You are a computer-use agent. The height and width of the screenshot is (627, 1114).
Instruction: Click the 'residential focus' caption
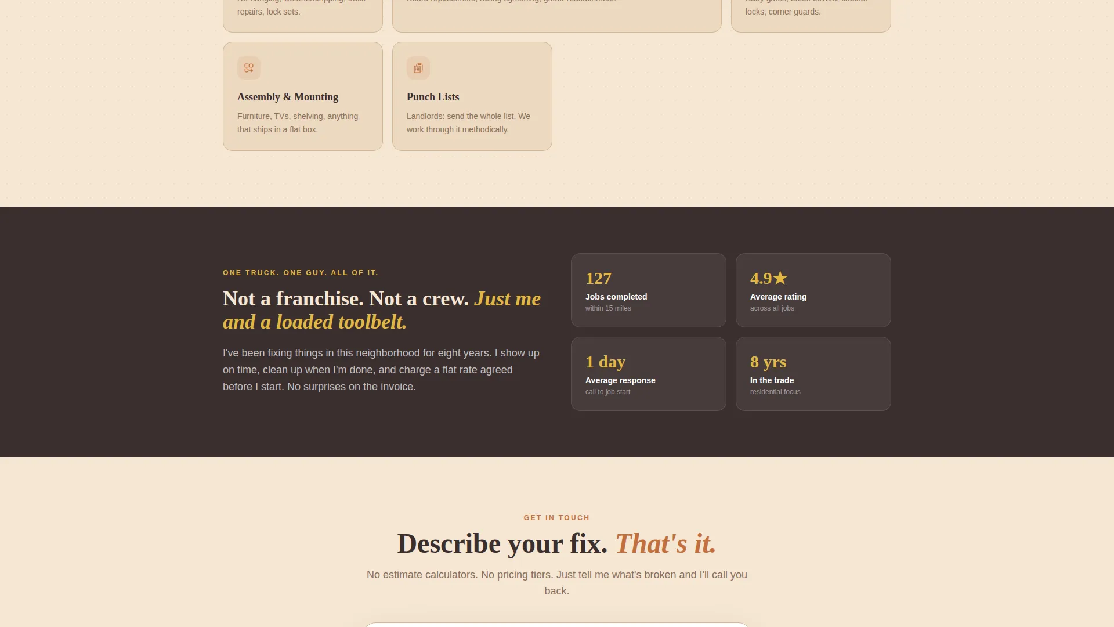(x=775, y=392)
